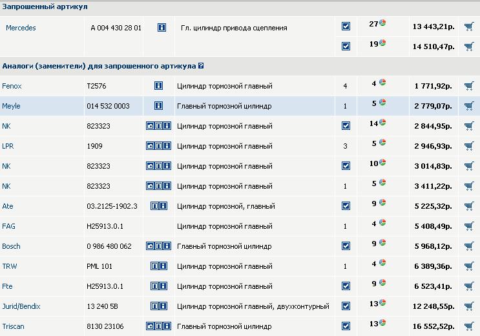Toggle checkbox in NK 3 014,83р. row
The image size is (480, 336).
coord(346,166)
